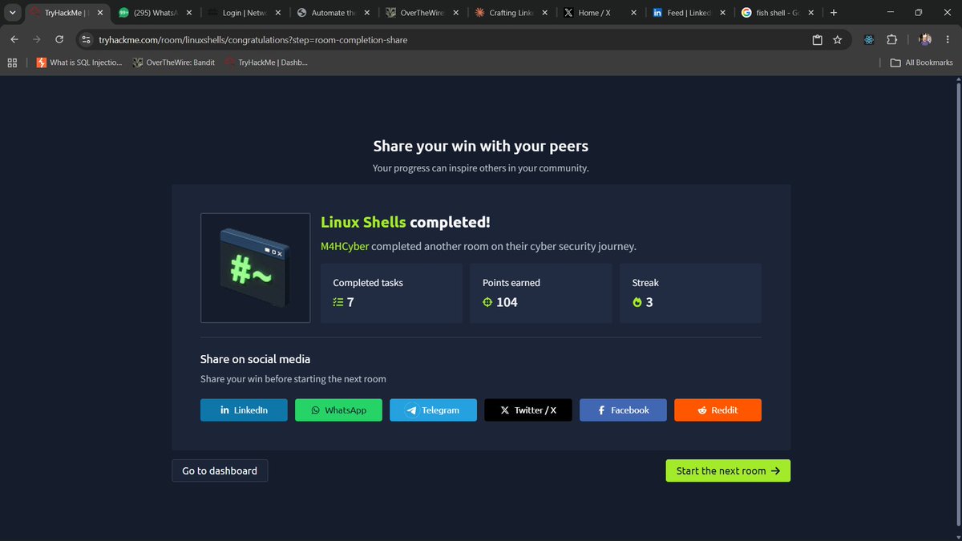Share the win on WhatsApp

click(338, 410)
